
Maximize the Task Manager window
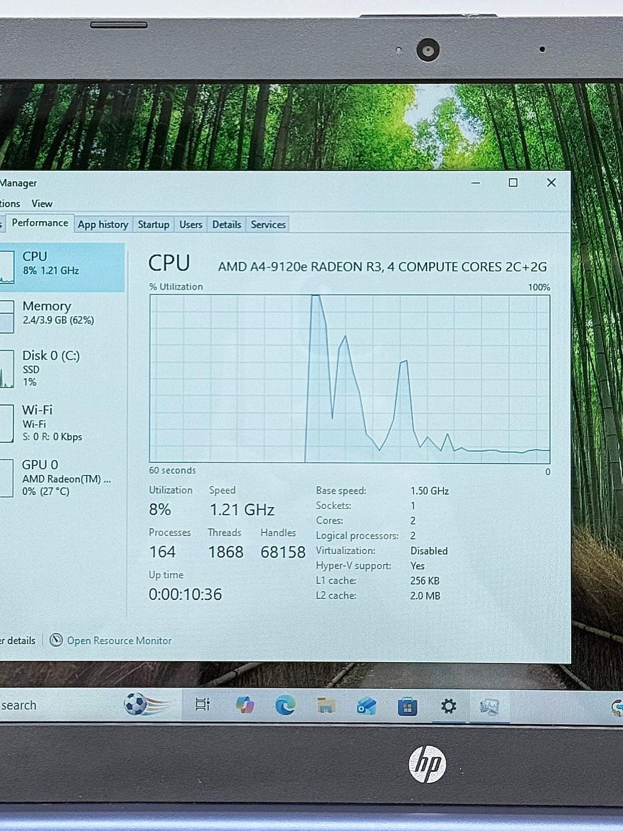[513, 182]
